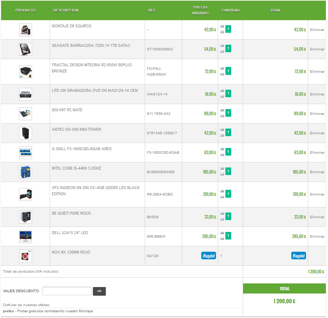Increase Antec GX-500 quantity
The width and height of the screenshot is (328, 318).
click(222, 130)
